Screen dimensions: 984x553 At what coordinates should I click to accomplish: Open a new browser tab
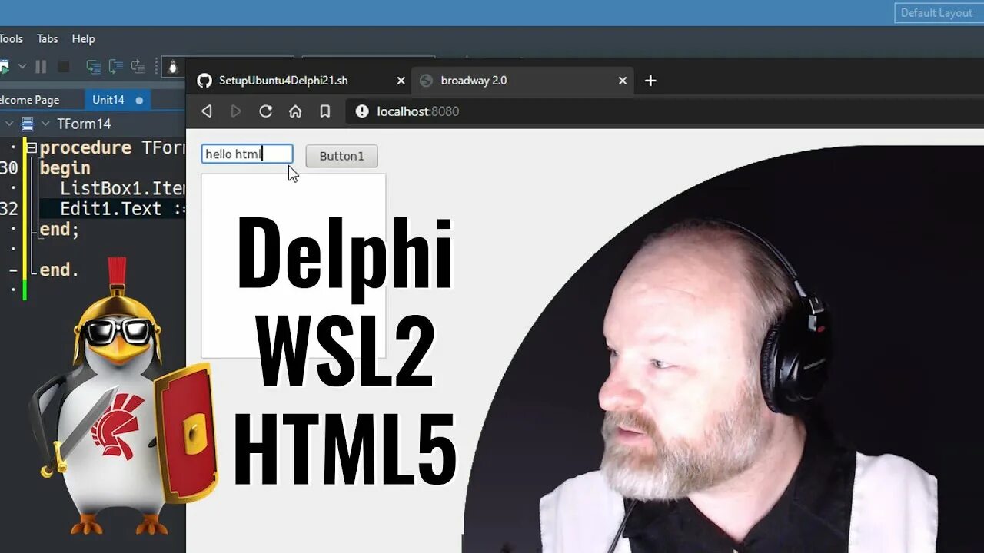[x=650, y=81]
